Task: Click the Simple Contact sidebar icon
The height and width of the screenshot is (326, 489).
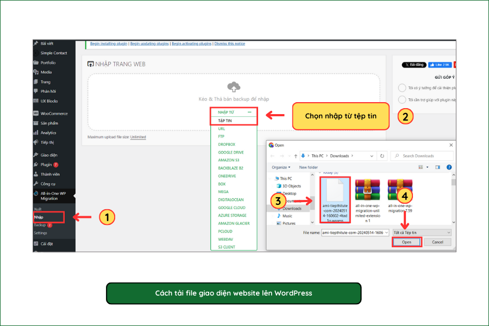Action: point(36,53)
